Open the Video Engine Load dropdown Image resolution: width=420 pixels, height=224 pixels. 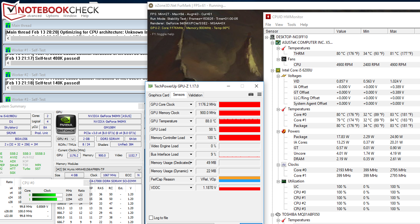191,146
